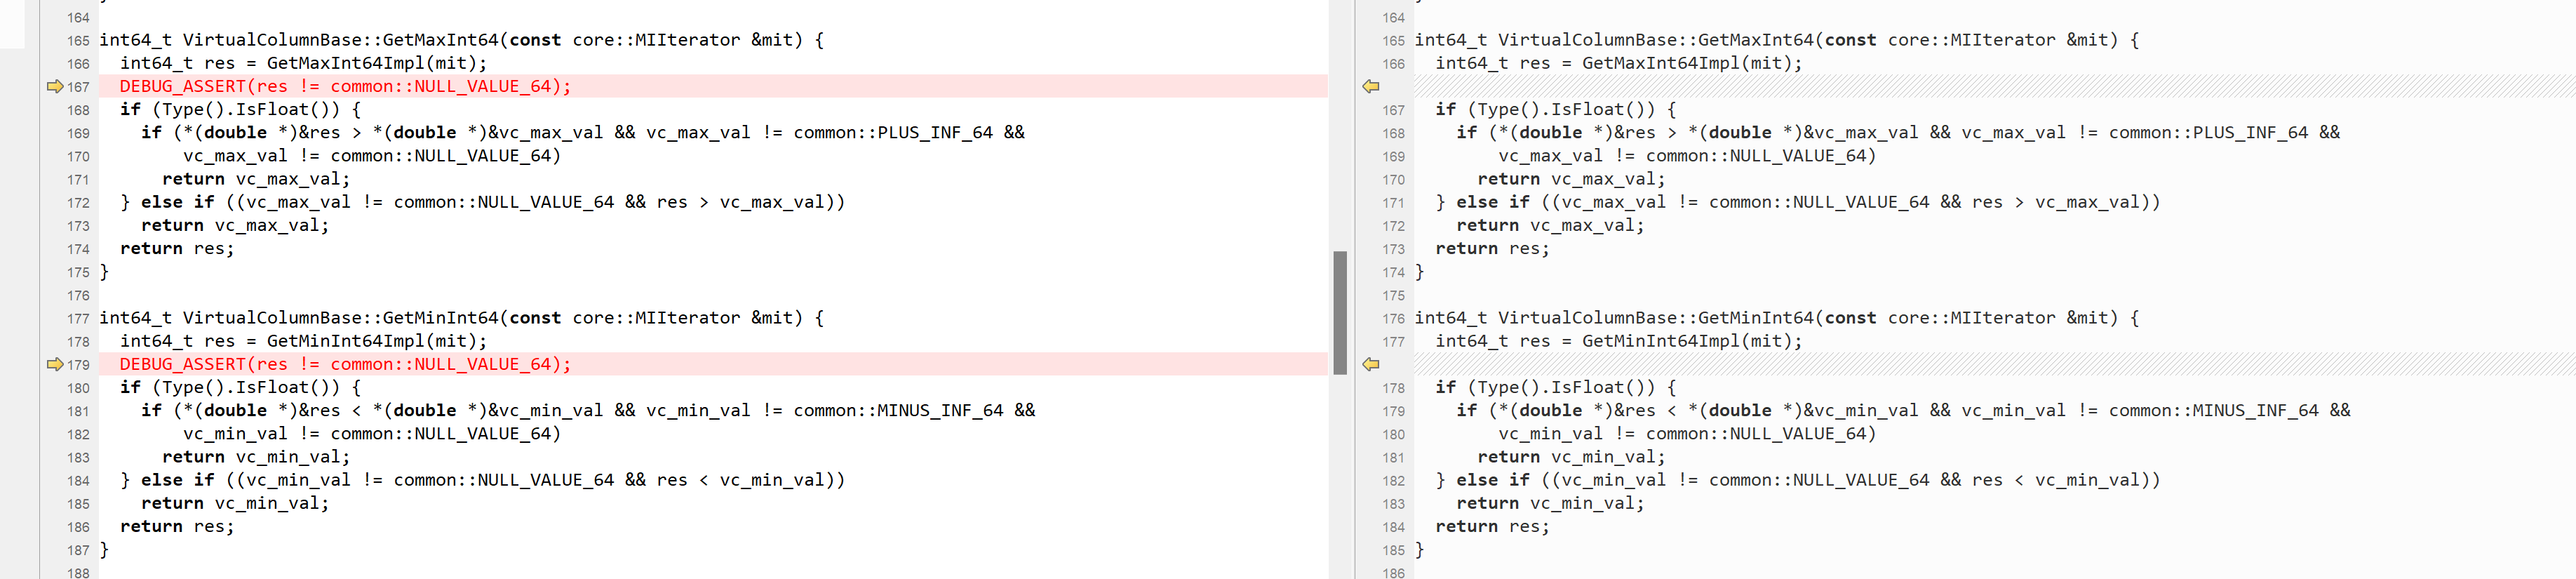2576x579 pixels.
Task: Click left line 186 'return res;'
Action: (x=177, y=527)
